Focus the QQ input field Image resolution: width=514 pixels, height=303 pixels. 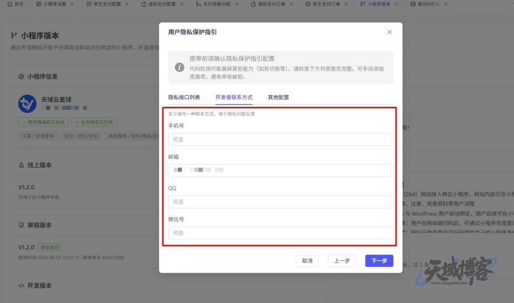pos(280,202)
